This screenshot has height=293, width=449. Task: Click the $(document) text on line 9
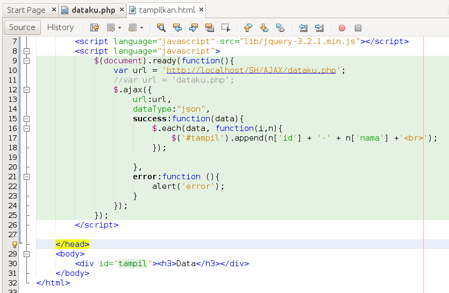coord(120,61)
